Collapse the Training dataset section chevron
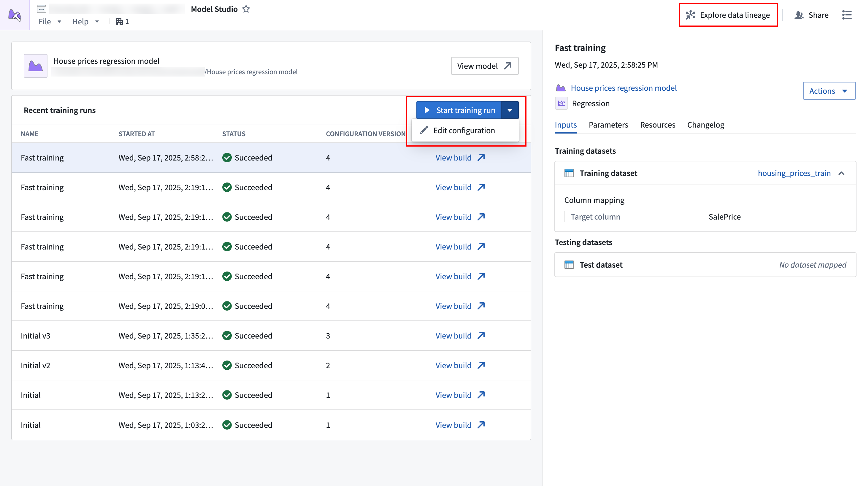 pos(841,173)
